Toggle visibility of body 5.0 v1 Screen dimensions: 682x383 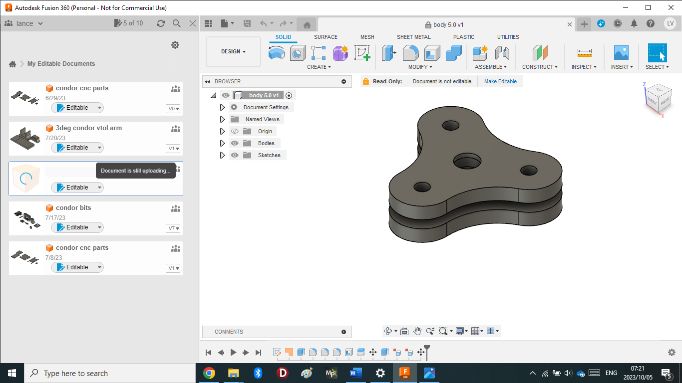(x=226, y=95)
